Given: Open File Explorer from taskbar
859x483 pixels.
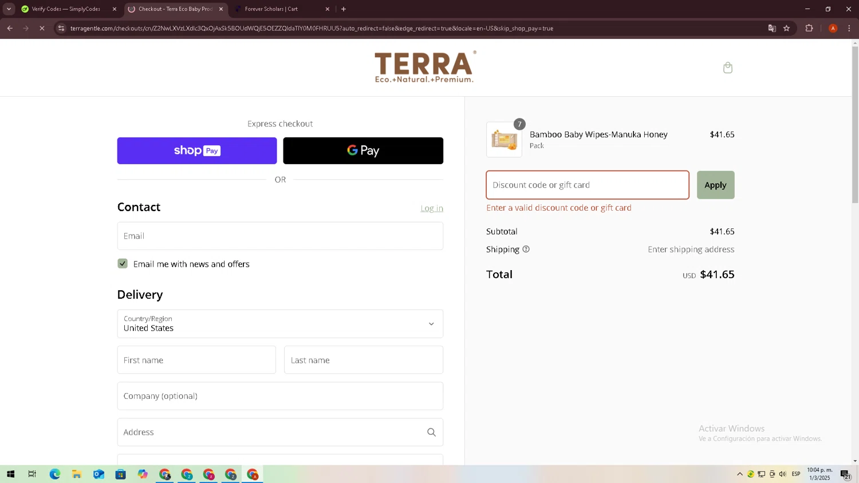Looking at the screenshot, I should (76, 474).
